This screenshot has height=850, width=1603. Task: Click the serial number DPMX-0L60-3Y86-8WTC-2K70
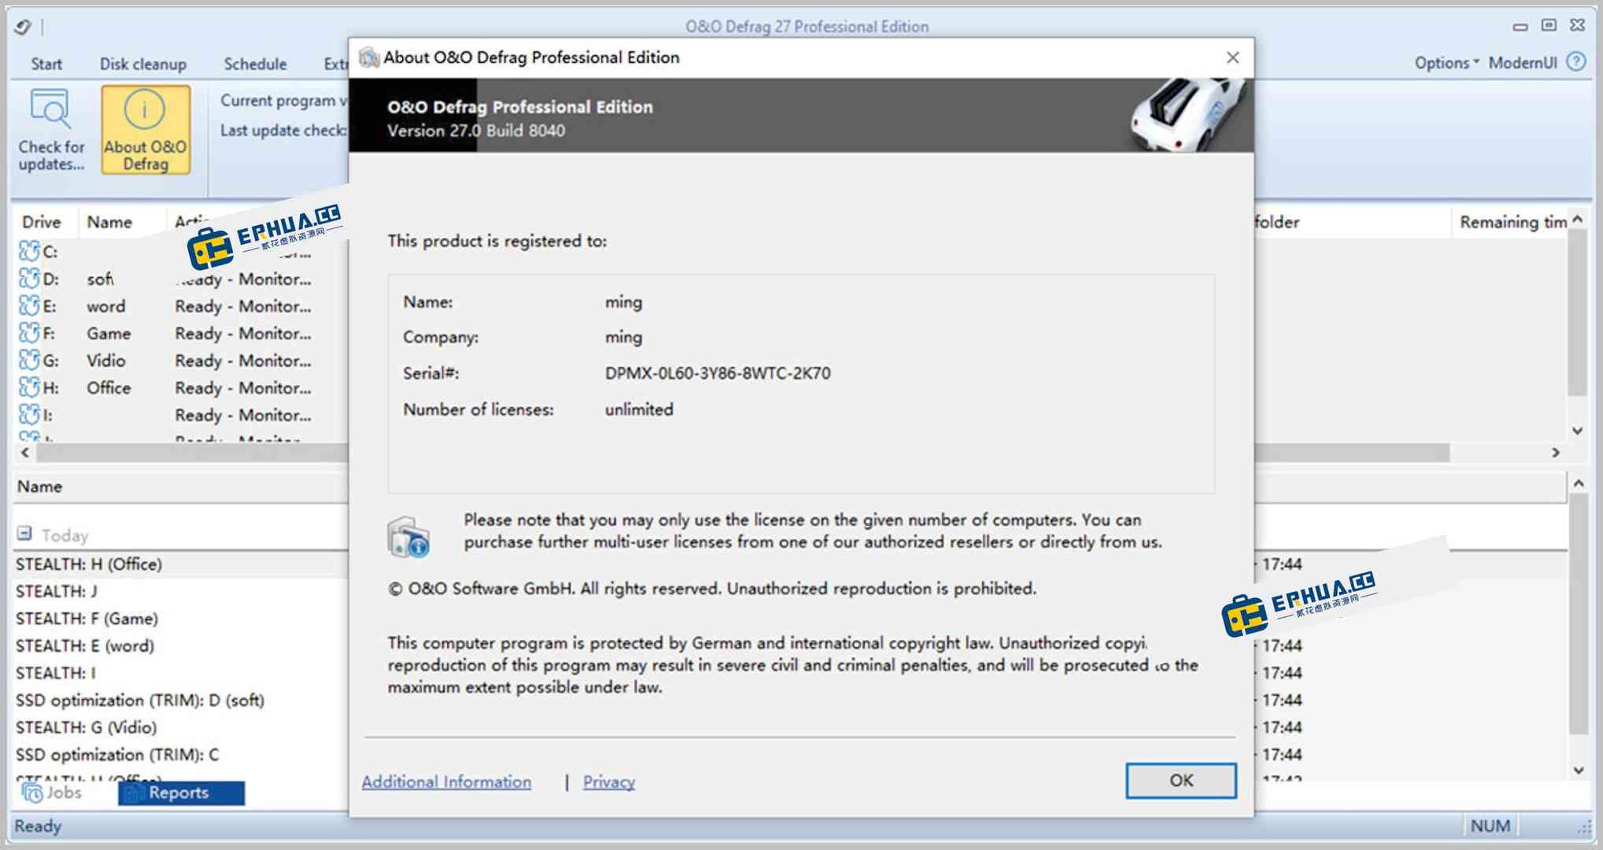[x=717, y=373]
